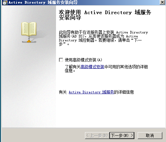Click the text 中可用的其他选项的详细信息
Viewport: 166px width, 142px height.
106,69
